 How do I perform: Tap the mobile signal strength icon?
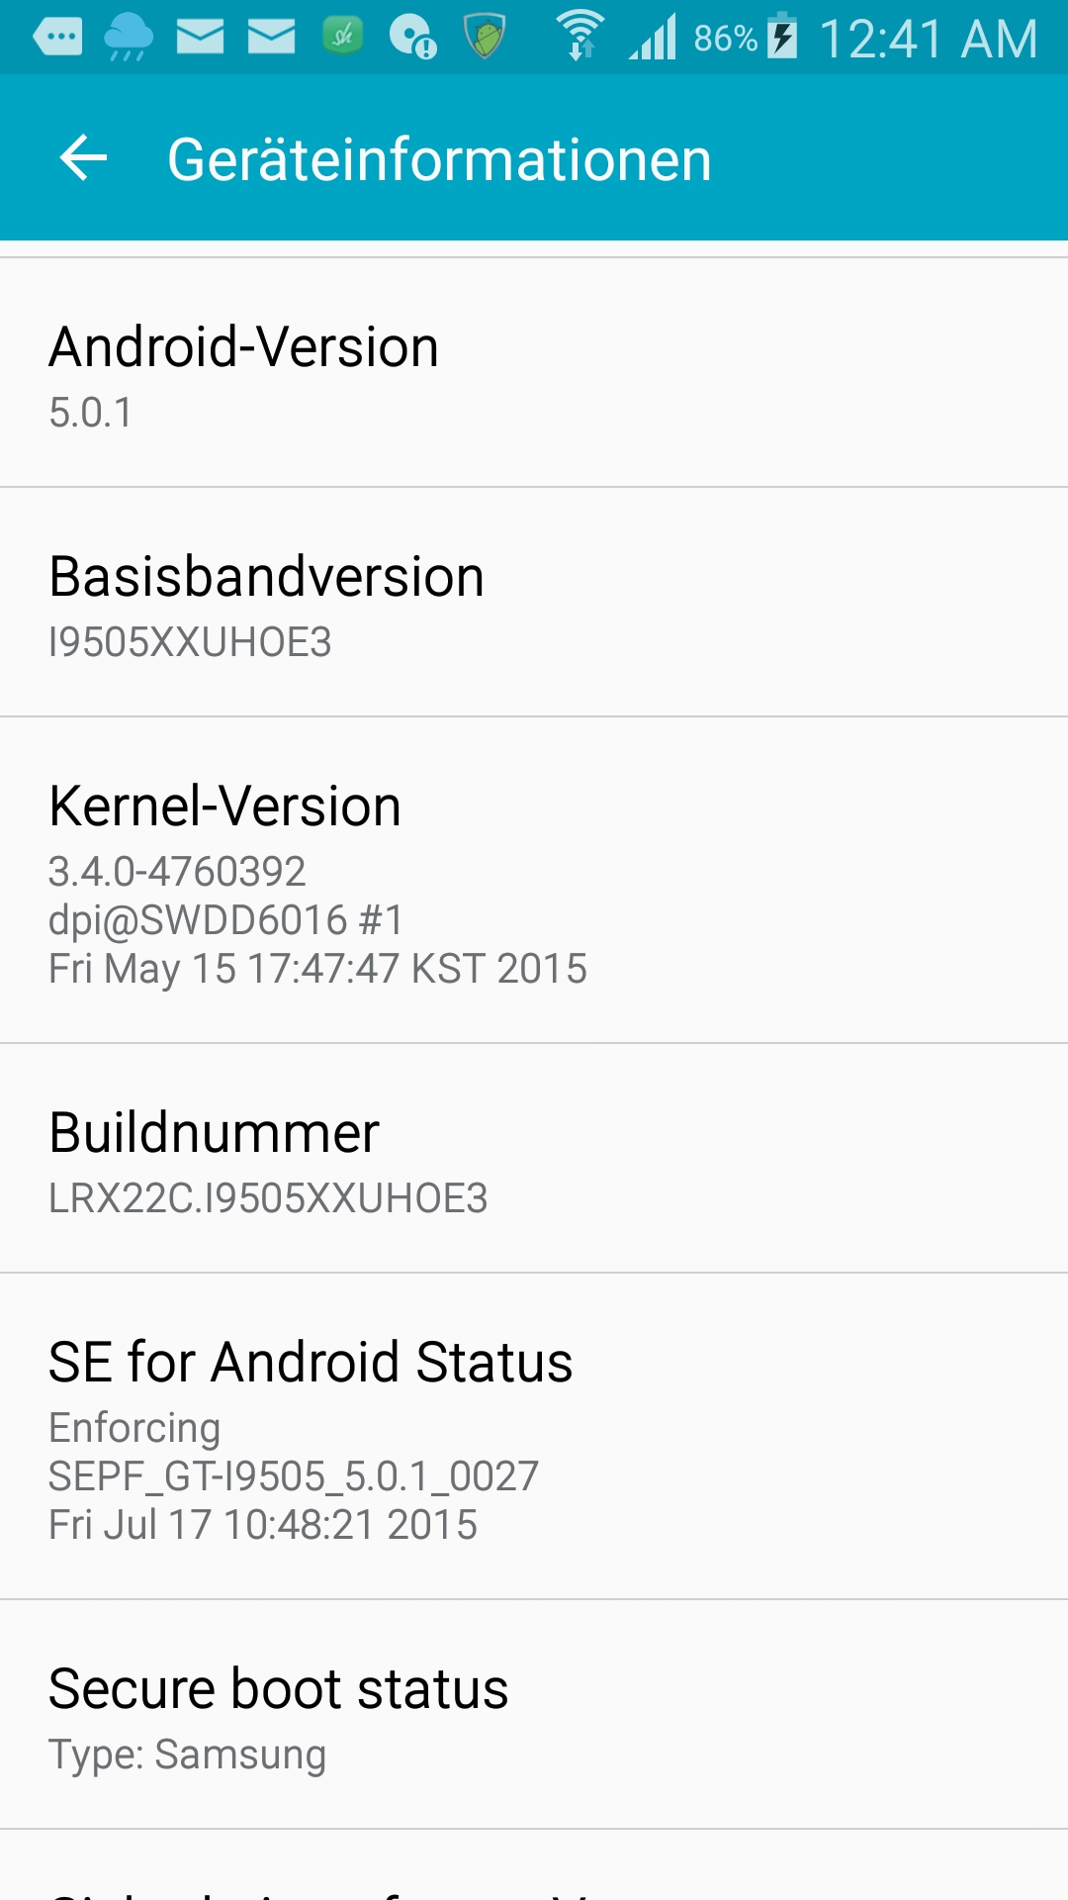click(x=653, y=37)
